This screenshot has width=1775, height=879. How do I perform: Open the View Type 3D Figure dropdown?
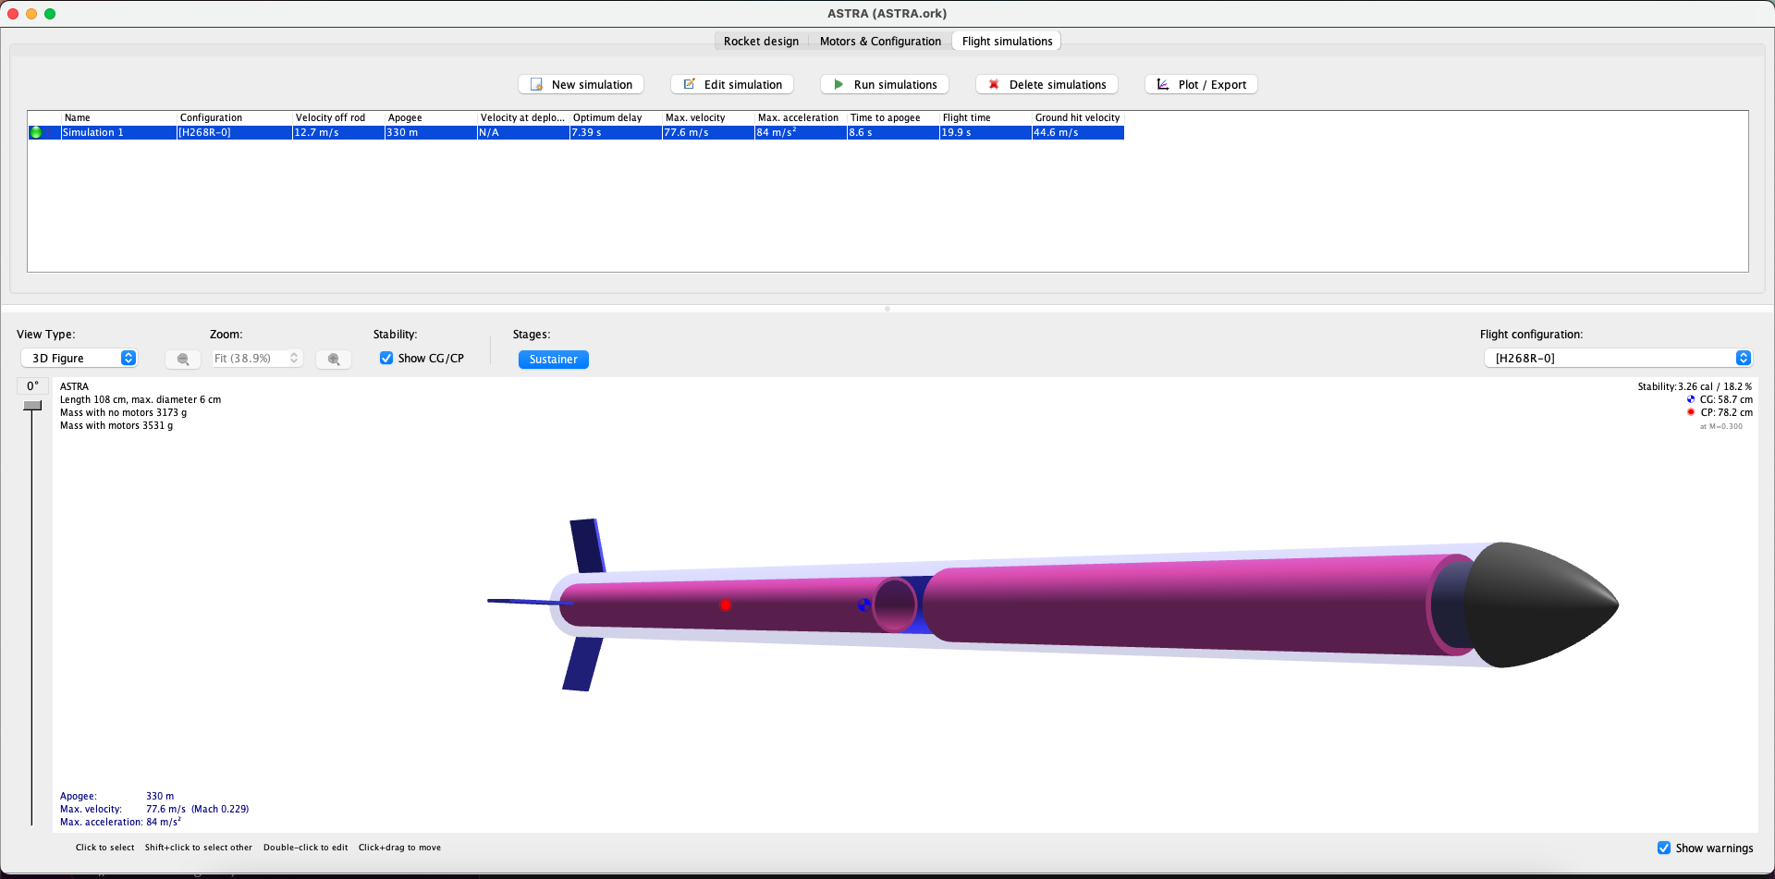tap(79, 358)
